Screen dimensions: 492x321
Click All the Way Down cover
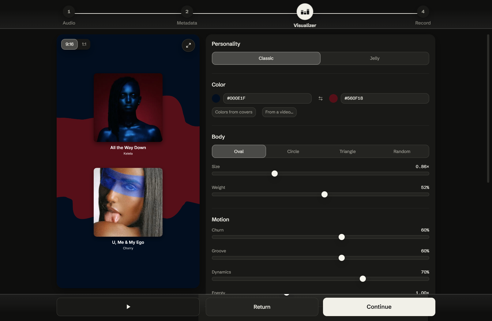(128, 108)
